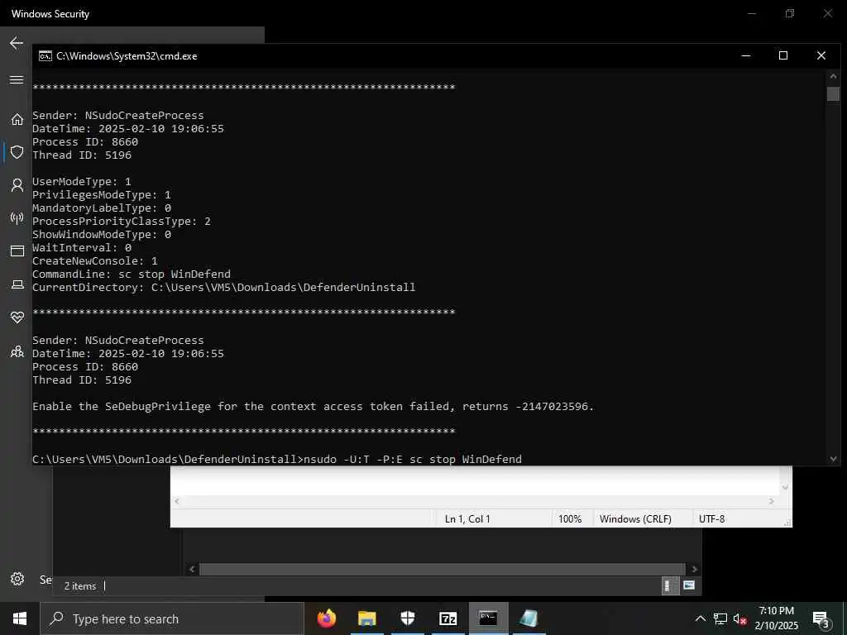Open Family options icon
This screenshot has height=635, width=847.
tap(17, 352)
